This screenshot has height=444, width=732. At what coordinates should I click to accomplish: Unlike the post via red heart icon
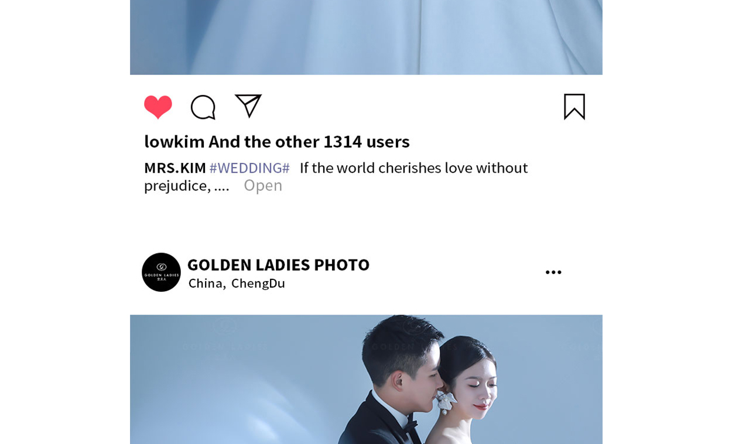pyautogui.click(x=158, y=107)
